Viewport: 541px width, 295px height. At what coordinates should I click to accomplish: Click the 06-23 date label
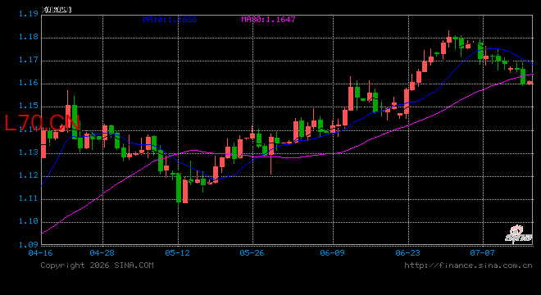408,253
